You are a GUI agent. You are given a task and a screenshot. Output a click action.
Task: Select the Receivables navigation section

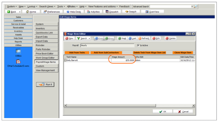[18, 28]
